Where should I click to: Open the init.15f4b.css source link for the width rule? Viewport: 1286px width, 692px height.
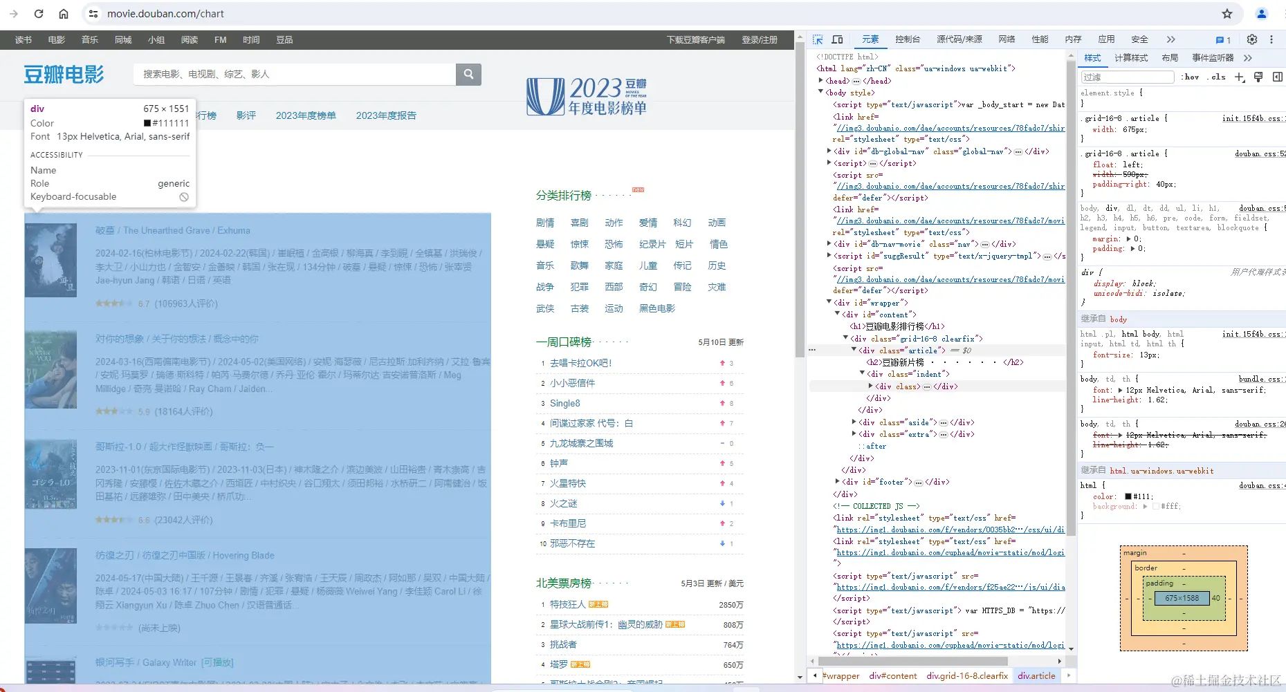pos(1253,118)
